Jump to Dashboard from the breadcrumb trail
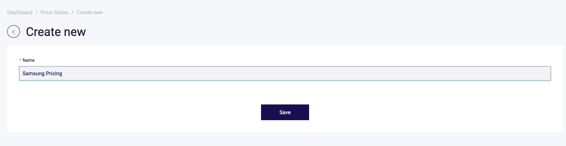 [20, 12]
